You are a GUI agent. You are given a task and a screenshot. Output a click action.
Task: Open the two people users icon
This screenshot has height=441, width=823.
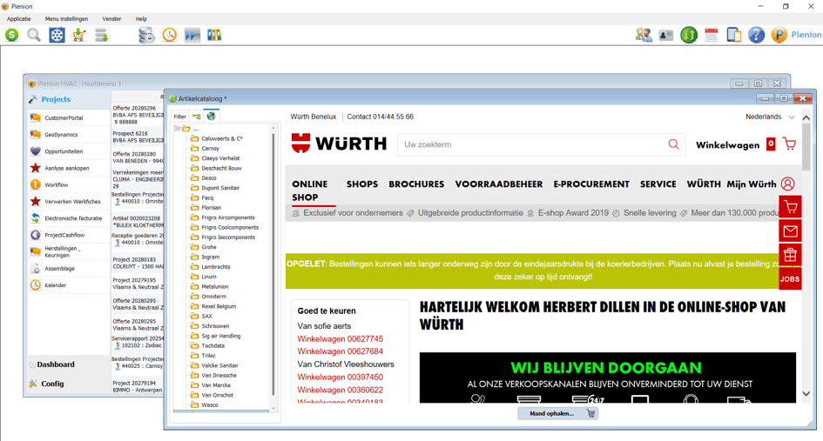click(x=644, y=35)
